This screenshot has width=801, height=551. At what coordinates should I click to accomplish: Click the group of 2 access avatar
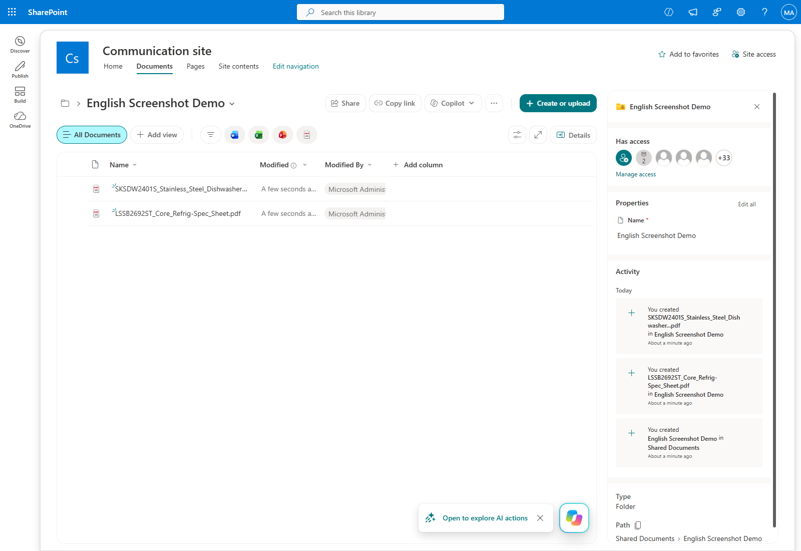pos(644,158)
